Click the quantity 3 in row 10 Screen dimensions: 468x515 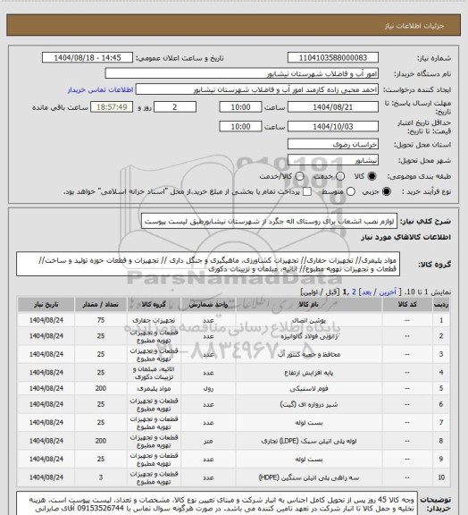[101, 477]
